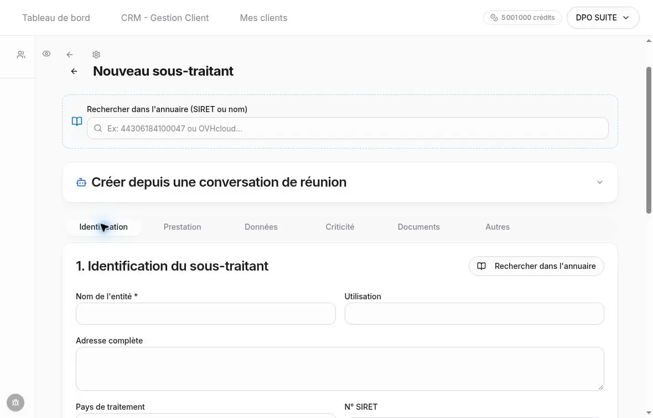Viewport: 653px width, 418px height.
Task: Click the 1. Identification du sous-traitant heading
Action: 172,266
